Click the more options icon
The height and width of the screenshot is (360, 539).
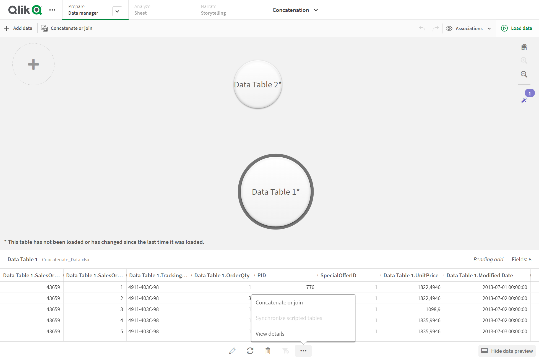(304, 351)
